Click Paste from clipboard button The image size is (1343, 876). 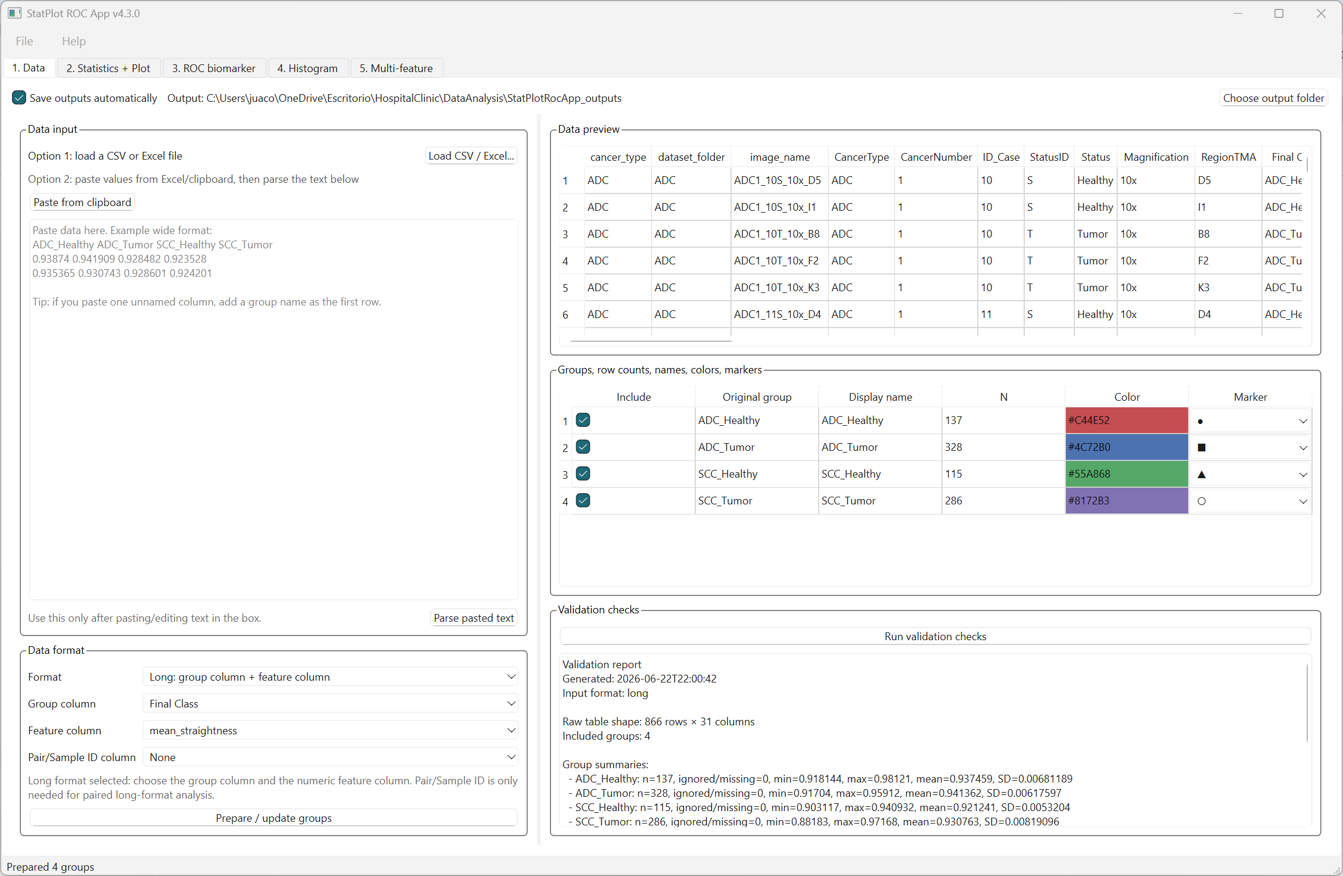coord(82,202)
